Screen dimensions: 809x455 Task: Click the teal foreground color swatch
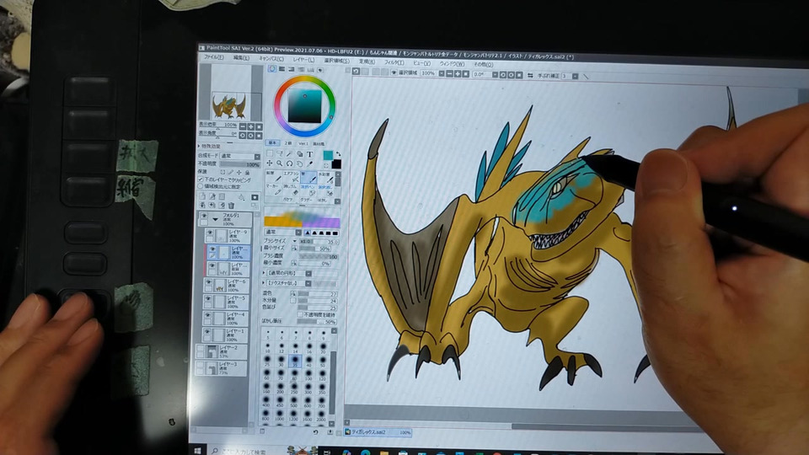pos(328,155)
